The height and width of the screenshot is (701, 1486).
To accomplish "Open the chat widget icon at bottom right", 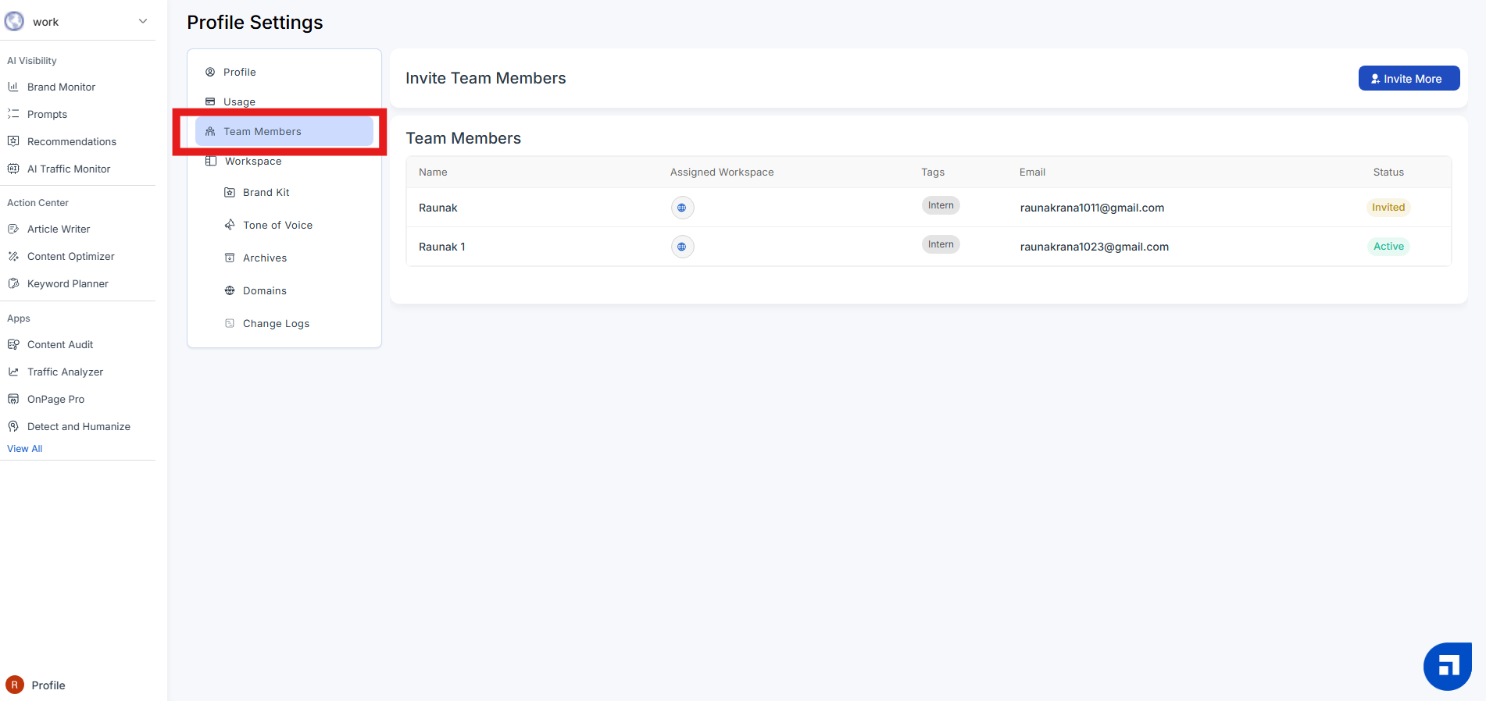I will [x=1447, y=666].
